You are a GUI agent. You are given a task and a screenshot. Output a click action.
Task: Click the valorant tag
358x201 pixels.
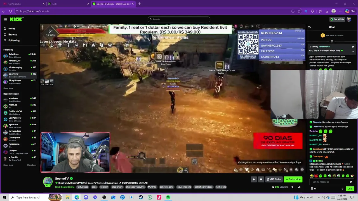click(x=104, y=187)
